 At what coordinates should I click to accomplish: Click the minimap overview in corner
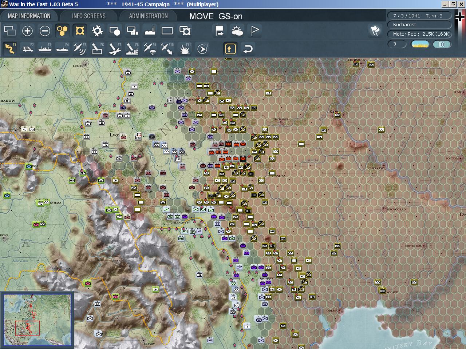(x=37, y=320)
